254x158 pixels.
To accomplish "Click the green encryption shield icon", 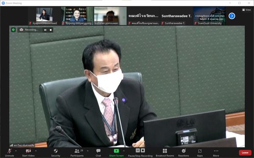I will point(13,30).
